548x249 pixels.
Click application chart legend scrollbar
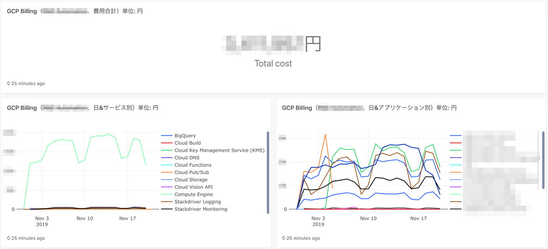[x=543, y=160]
